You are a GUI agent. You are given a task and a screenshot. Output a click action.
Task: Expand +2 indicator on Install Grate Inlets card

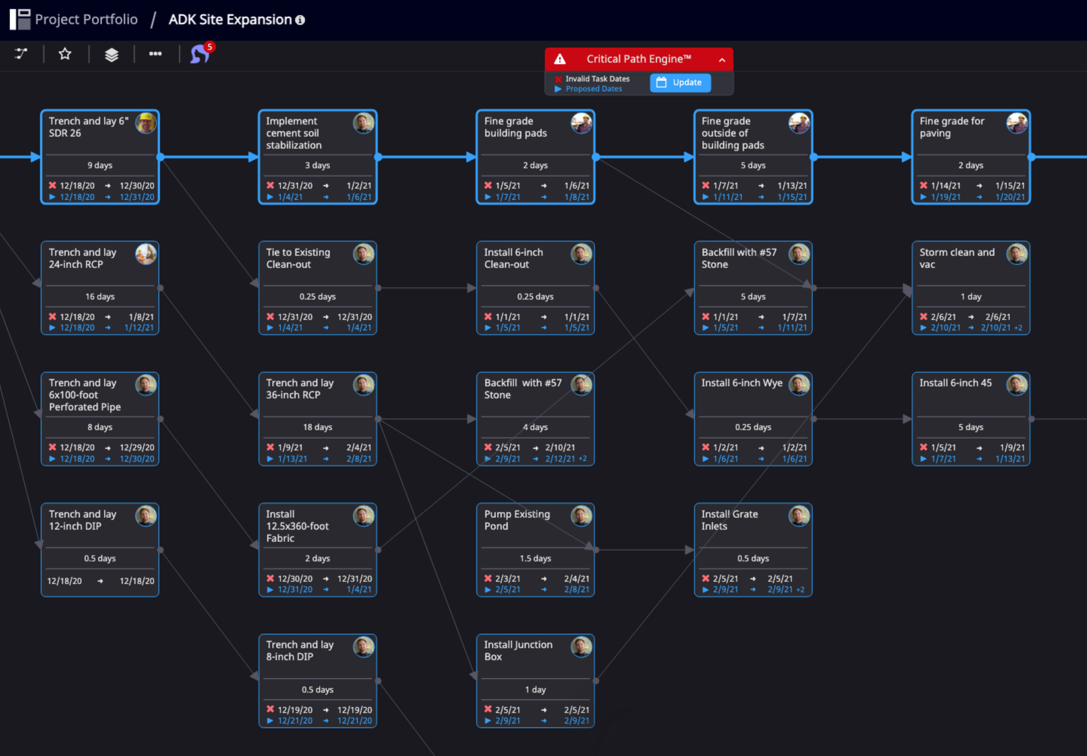click(x=800, y=589)
